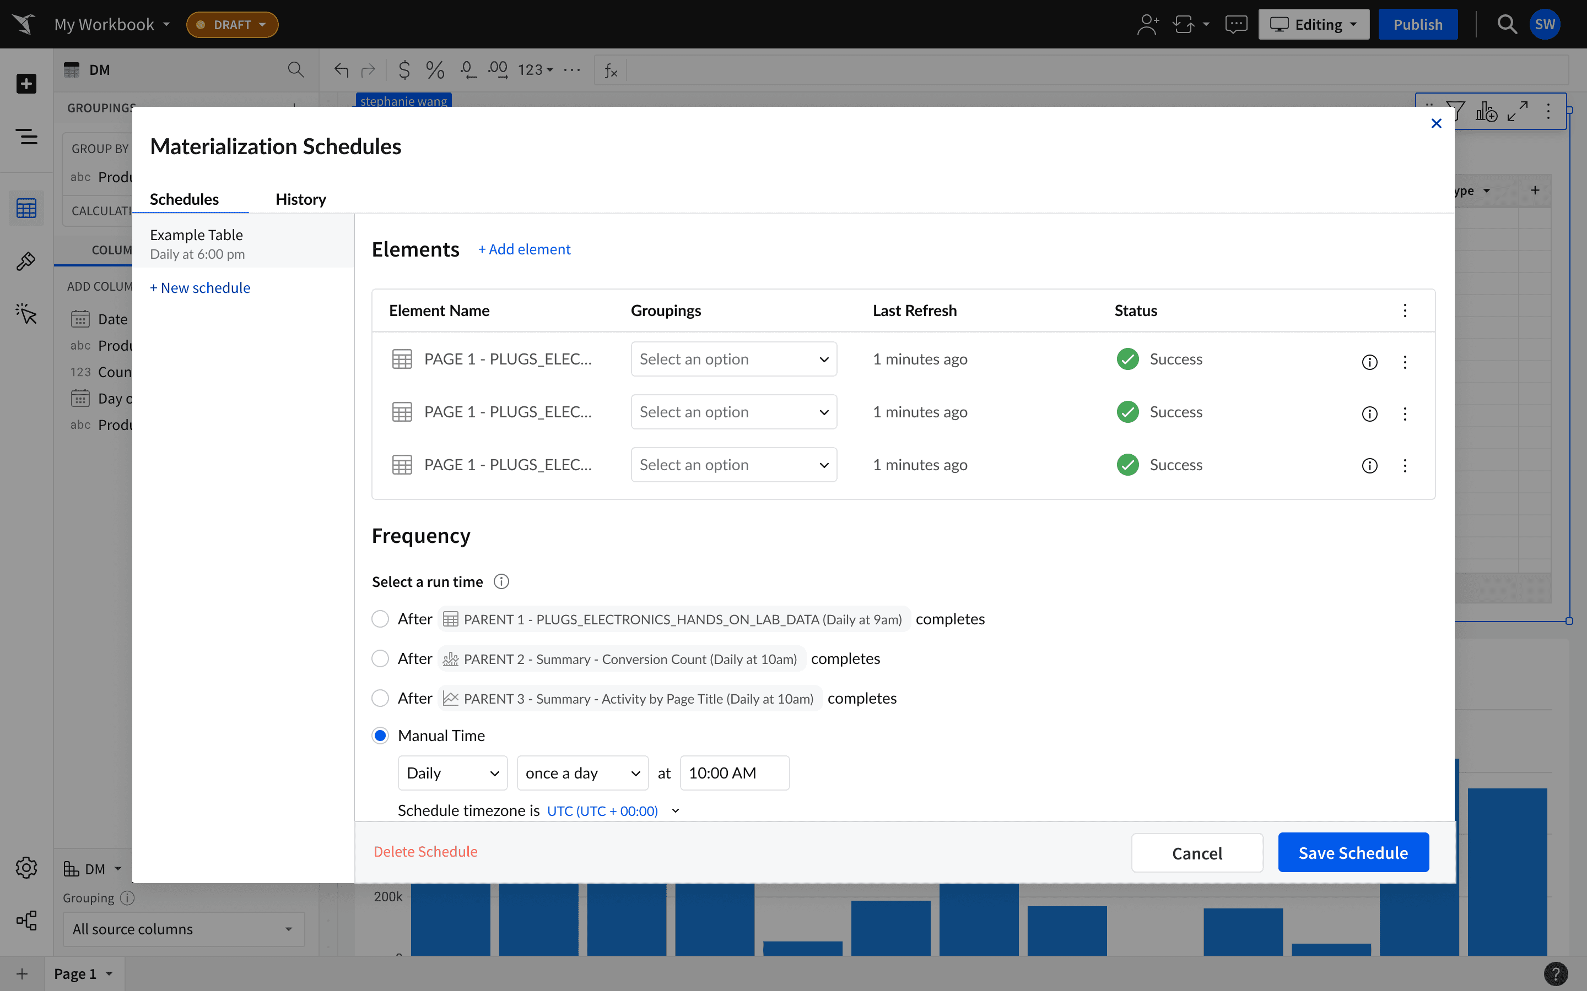Screen dimensions: 1587x991
Task: Open kebab menu for first PAGE 1 element row
Action: click(x=1405, y=362)
